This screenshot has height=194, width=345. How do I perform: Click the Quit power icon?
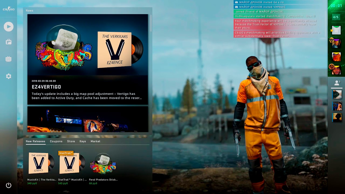[9, 185]
